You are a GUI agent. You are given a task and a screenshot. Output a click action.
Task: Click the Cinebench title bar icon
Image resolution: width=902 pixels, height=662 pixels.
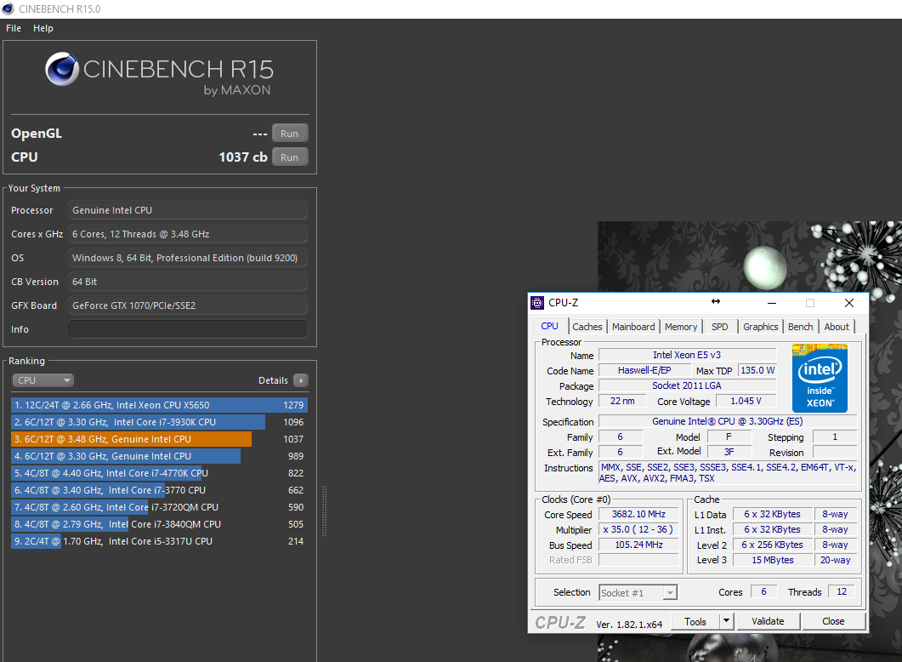pos(8,9)
